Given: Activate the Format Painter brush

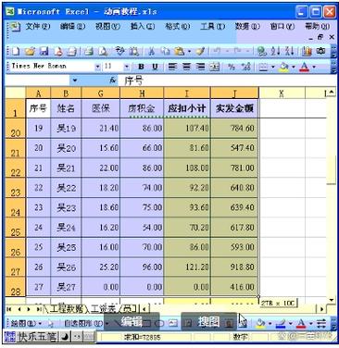Looking at the screenshot, I should click(x=200, y=51).
